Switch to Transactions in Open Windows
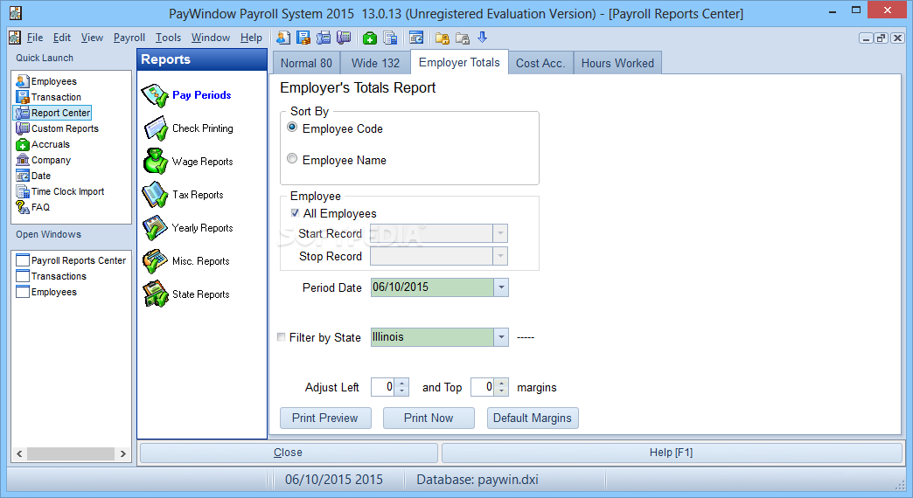 coord(52,276)
